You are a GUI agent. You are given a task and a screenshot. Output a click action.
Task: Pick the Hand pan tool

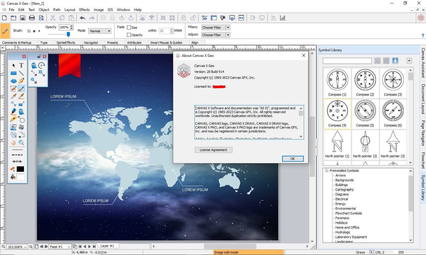[13, 143]
